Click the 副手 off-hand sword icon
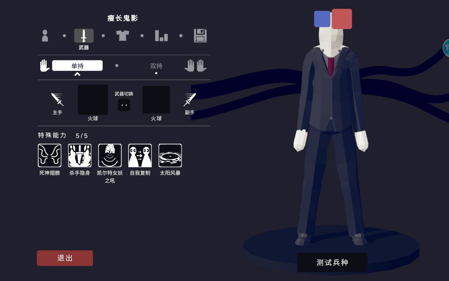The width and height of the screenshot is (449, 281). click(x=190, y=99)
